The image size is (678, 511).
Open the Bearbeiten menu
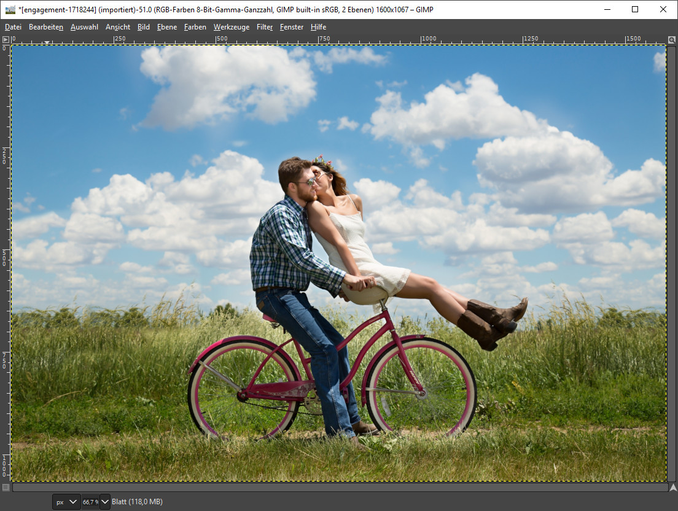45,27
